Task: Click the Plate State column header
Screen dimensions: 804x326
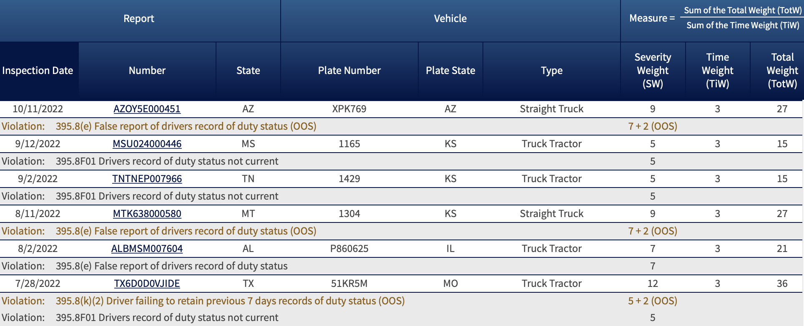Action: (450, 71)
